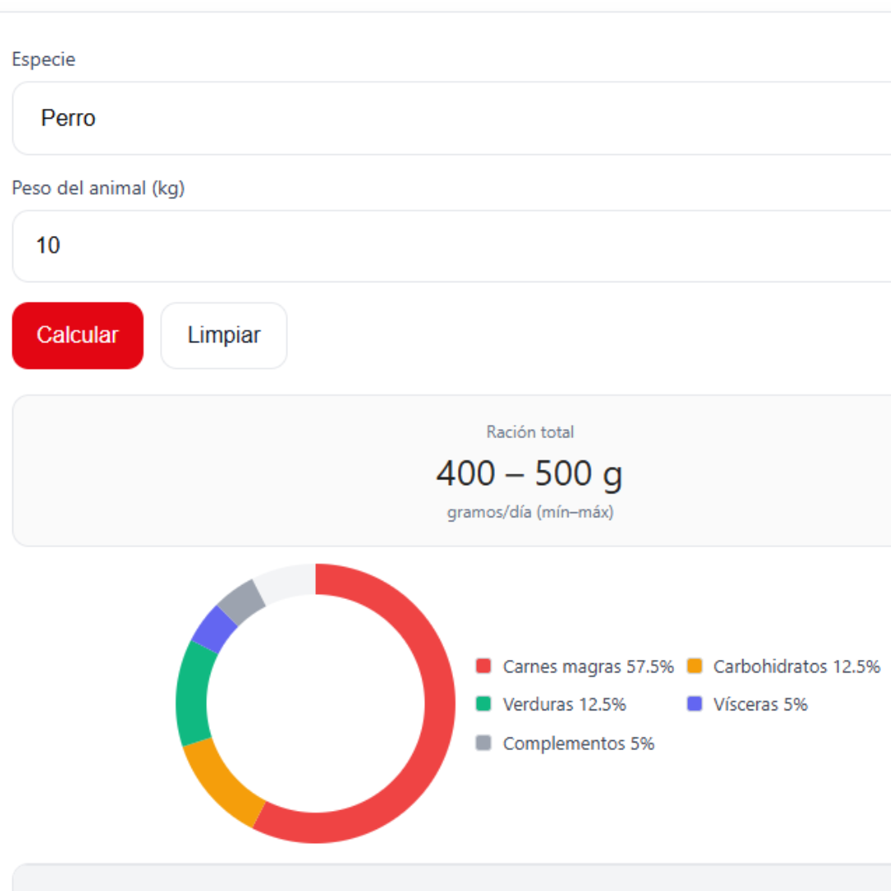The image size is (891, 891).
Task: Click the red Carnes magras legend square
Action: 484,666
